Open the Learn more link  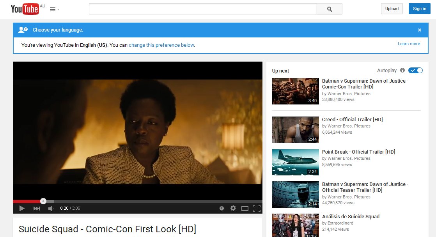[x=409, y=44]
